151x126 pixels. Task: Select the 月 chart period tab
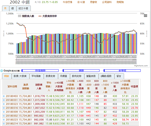pyautogui.click(x=5, y=8)
